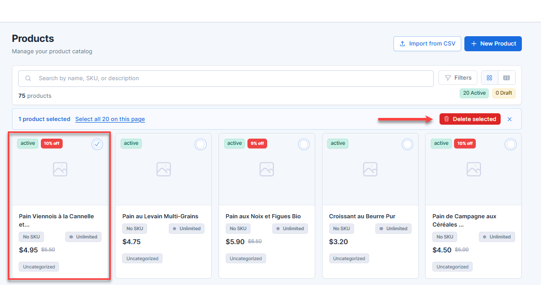Click the 75 products count
541x285 pixels.
tap(35, 96)
